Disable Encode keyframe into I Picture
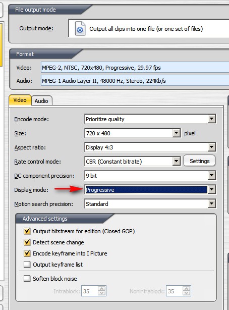Image resolution: width=229 pixels, height=310 pixels. [x=27, y=253]
